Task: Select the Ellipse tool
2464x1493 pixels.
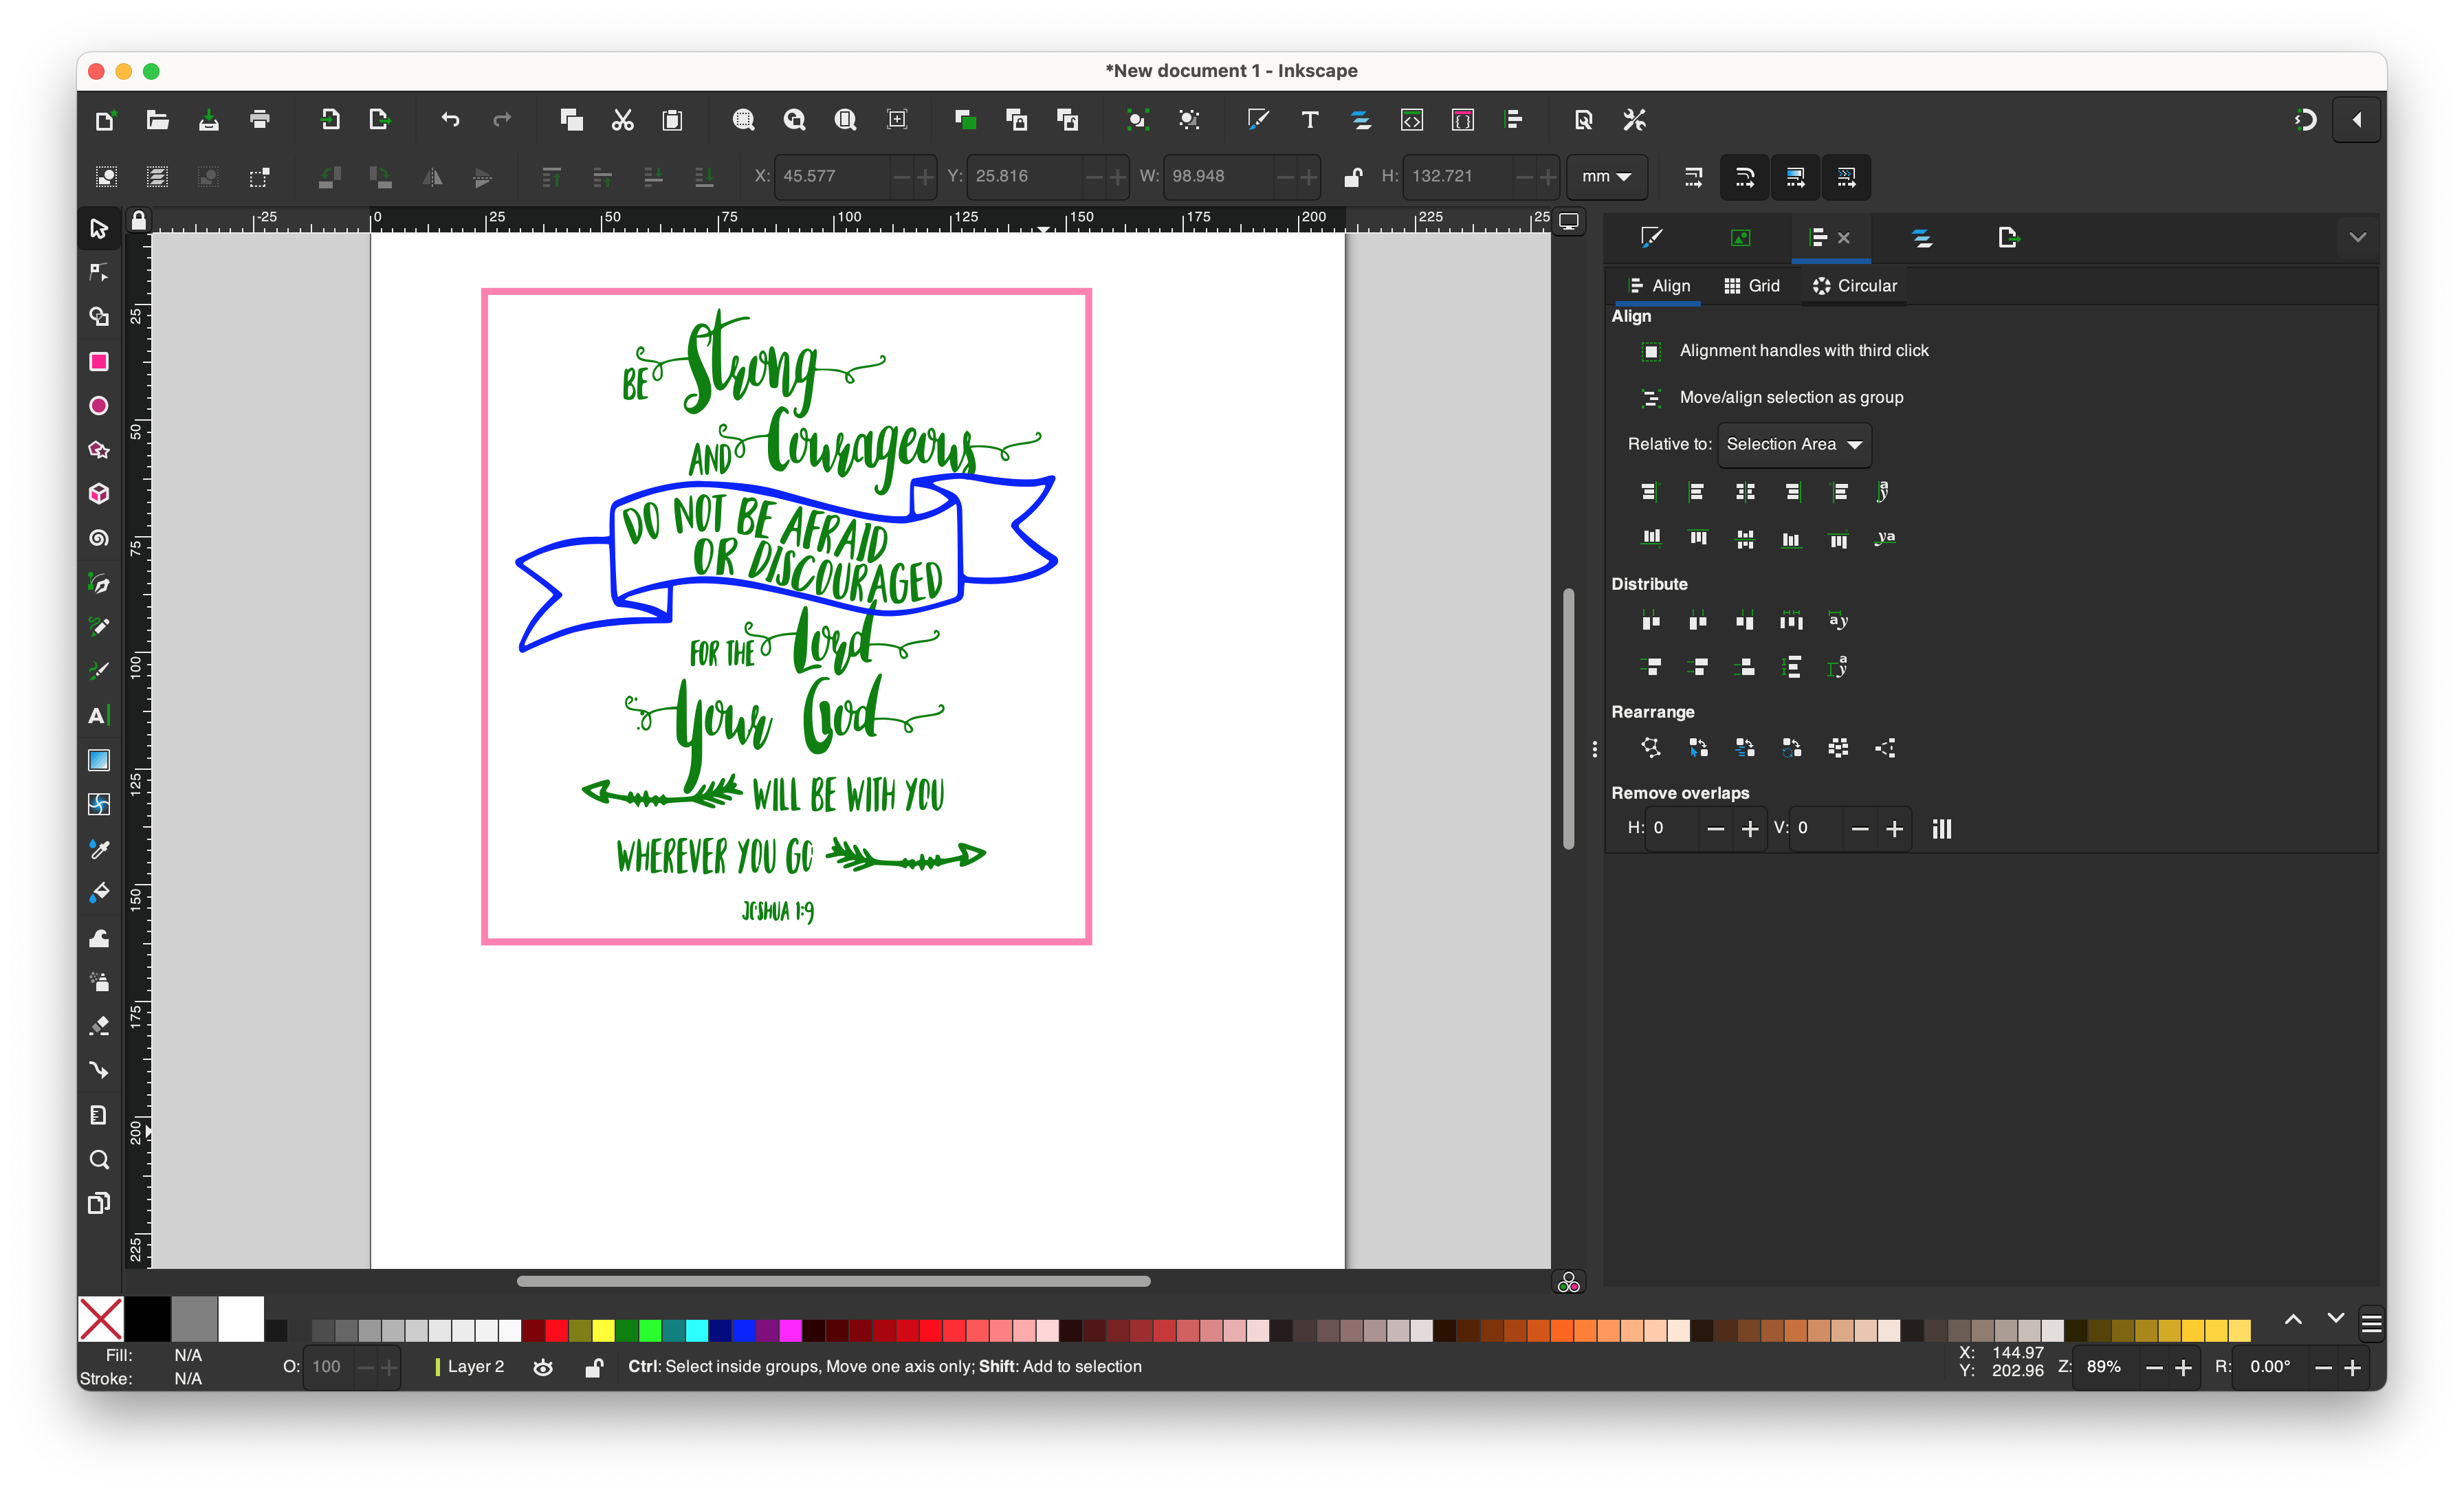Action: click(98, 405)
